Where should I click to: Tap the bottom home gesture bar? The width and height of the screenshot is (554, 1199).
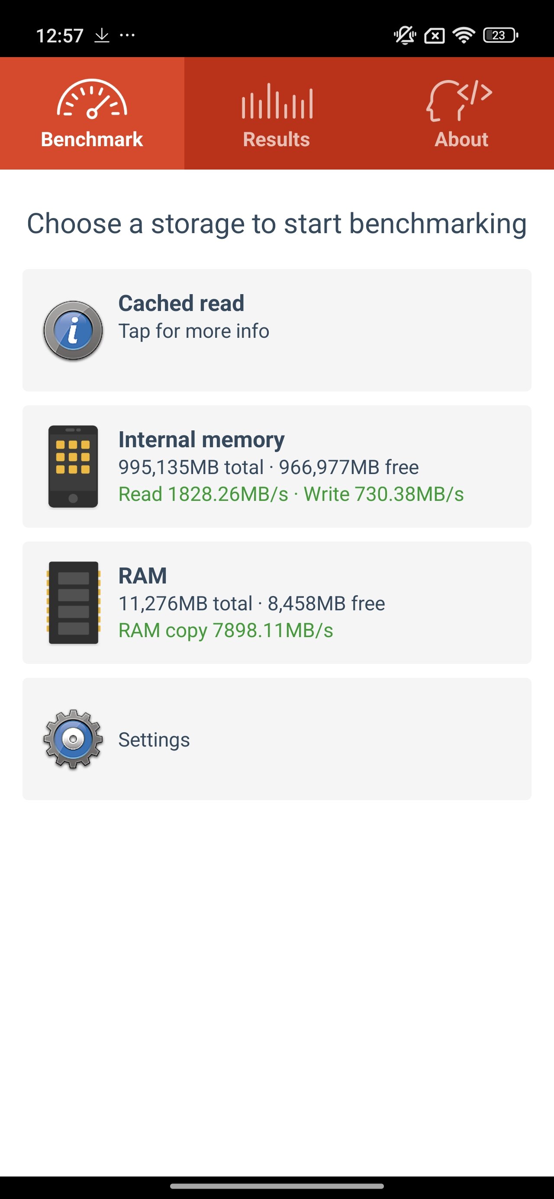(x=277, y=1186)
